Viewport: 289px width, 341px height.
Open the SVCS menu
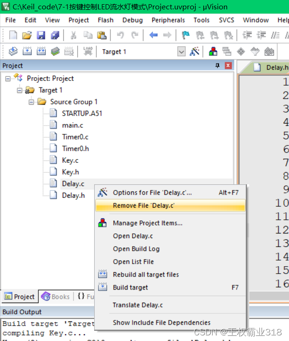point(227,20)
